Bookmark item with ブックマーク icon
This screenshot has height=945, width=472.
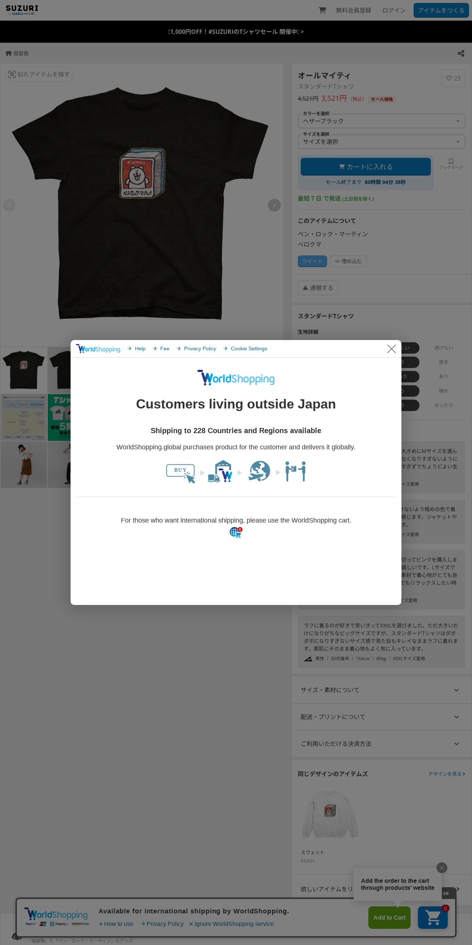tap(451, 164)
